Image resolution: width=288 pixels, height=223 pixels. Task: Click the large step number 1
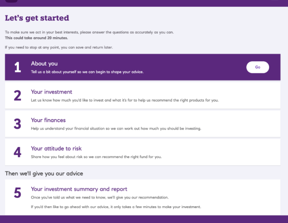[17, 67]
